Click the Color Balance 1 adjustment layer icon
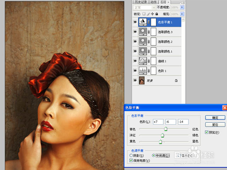227x170 pixels. [x=143, y=22]
